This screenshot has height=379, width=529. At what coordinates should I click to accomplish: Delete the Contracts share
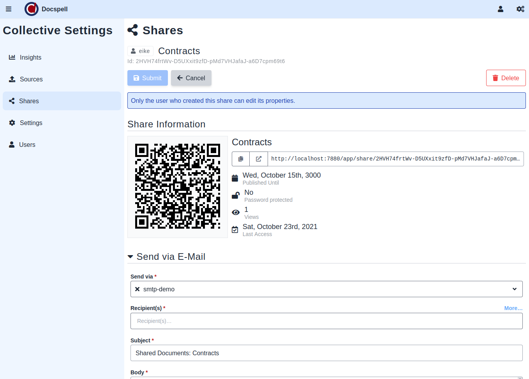pyautogui.click(x=506, y=78)
